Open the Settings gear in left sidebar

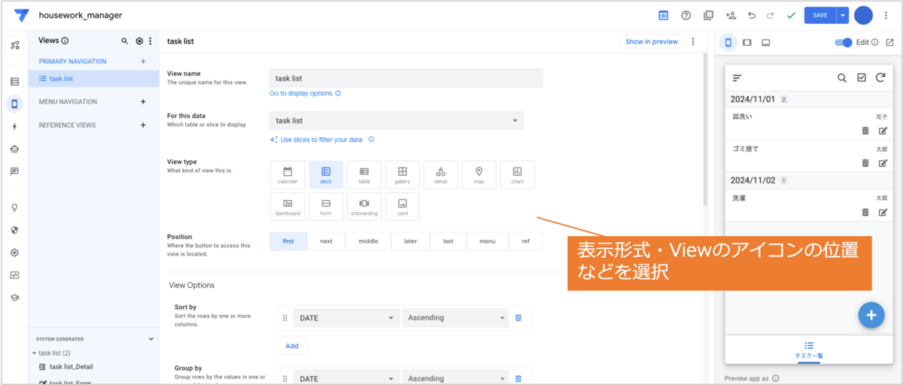tap(14, 253)
